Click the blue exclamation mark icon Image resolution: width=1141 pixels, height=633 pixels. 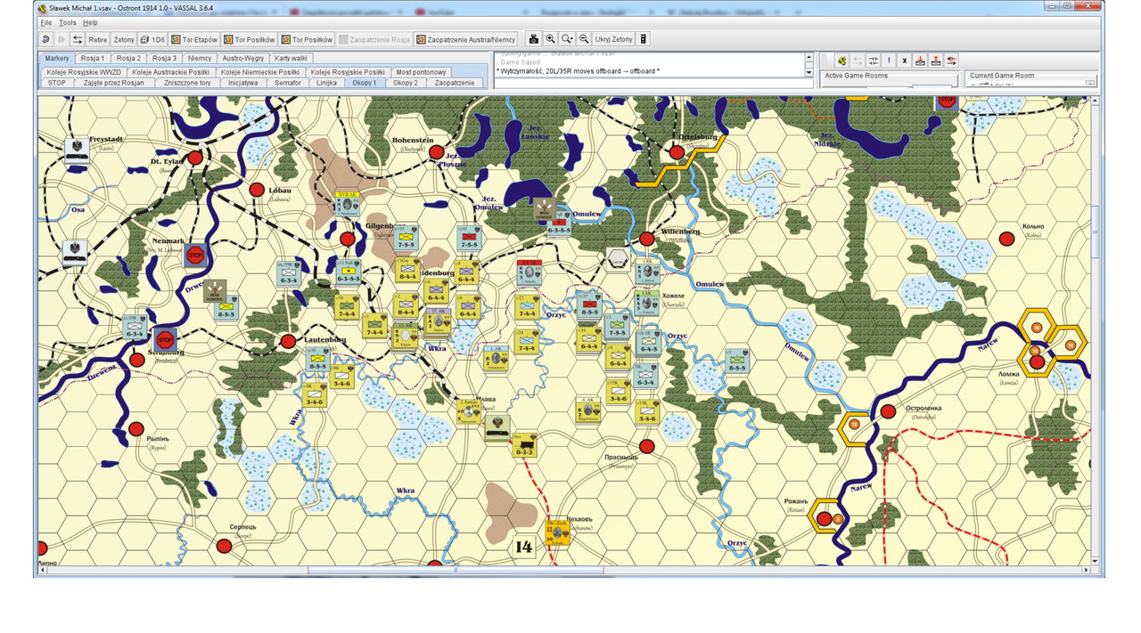click(889, 61)
